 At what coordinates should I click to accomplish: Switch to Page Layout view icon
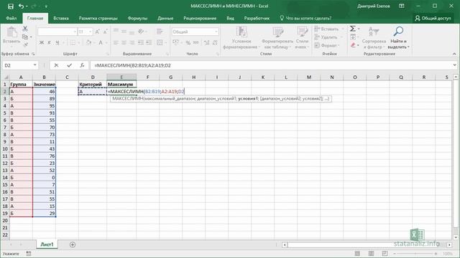371,253
